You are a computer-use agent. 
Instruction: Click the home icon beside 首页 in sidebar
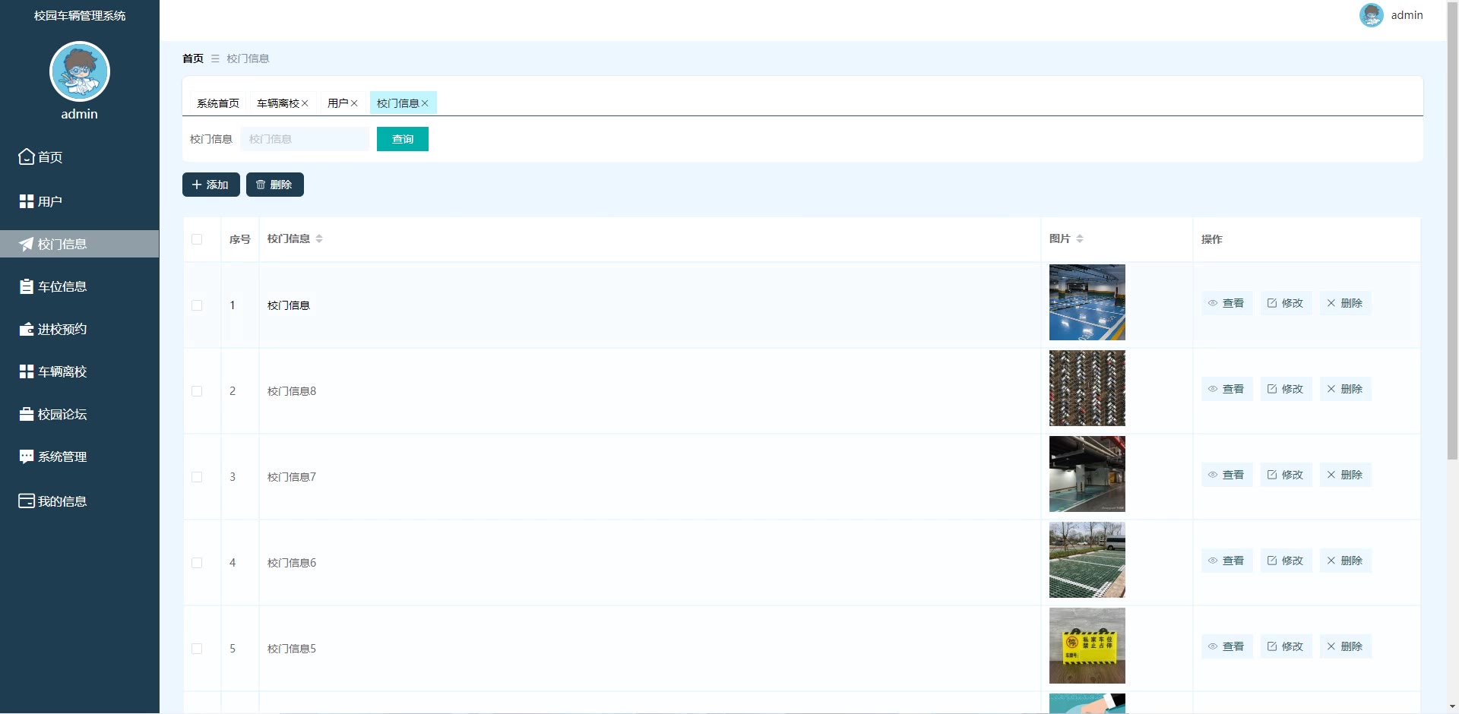coord(27,157)
